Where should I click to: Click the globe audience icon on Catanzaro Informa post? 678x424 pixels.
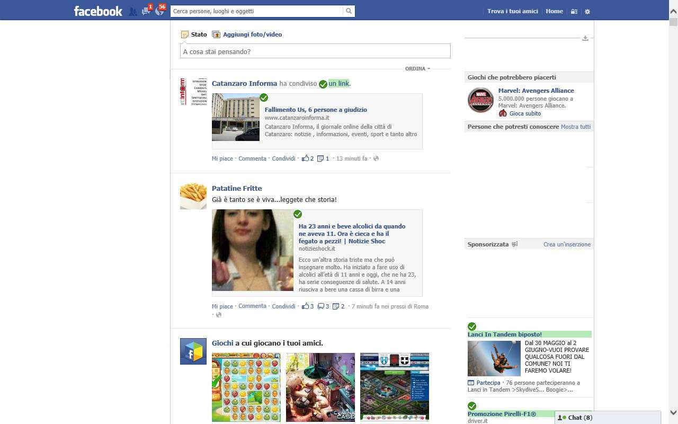coord(376,158)
